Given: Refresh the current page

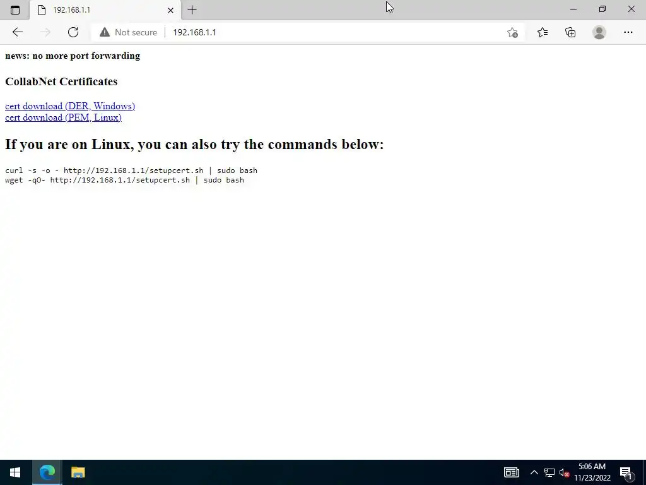Looking at the screenshot, I should click(x=73, y=32).
